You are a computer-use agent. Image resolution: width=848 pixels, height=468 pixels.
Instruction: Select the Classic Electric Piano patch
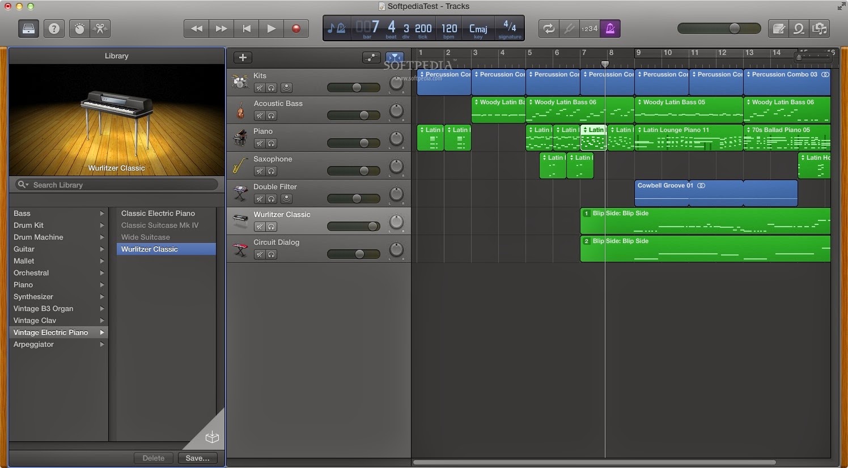click(166, 214)
